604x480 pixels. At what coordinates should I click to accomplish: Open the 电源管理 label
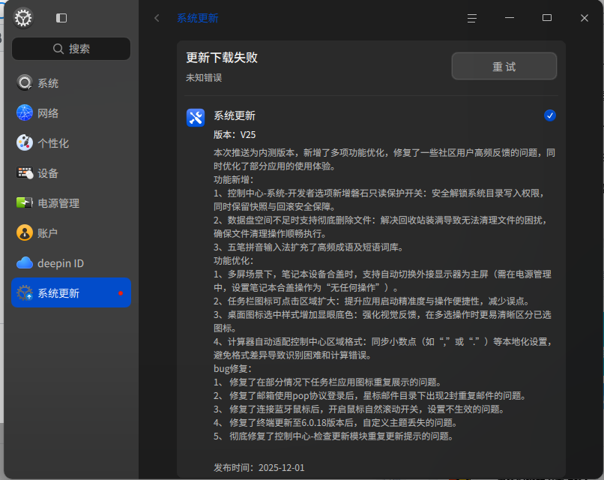58,203
